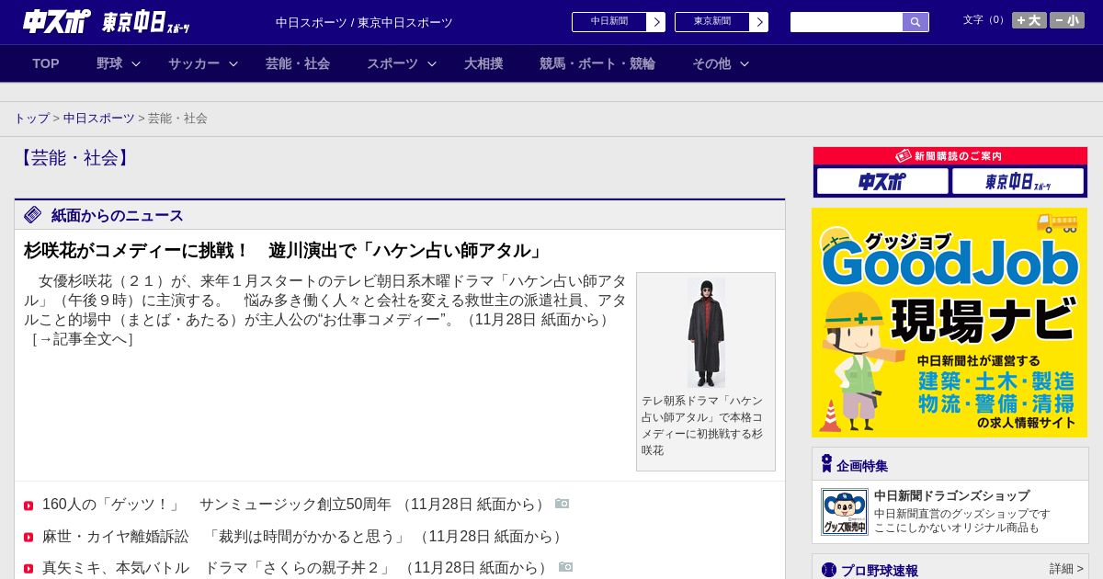The image size is (1103, 579).
Task: Click the red bullet beside 麻世・カイヤ article
Action: pos(28,538)
